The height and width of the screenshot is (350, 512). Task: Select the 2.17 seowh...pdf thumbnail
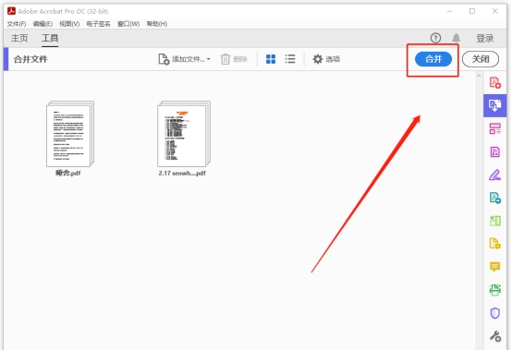184,134
